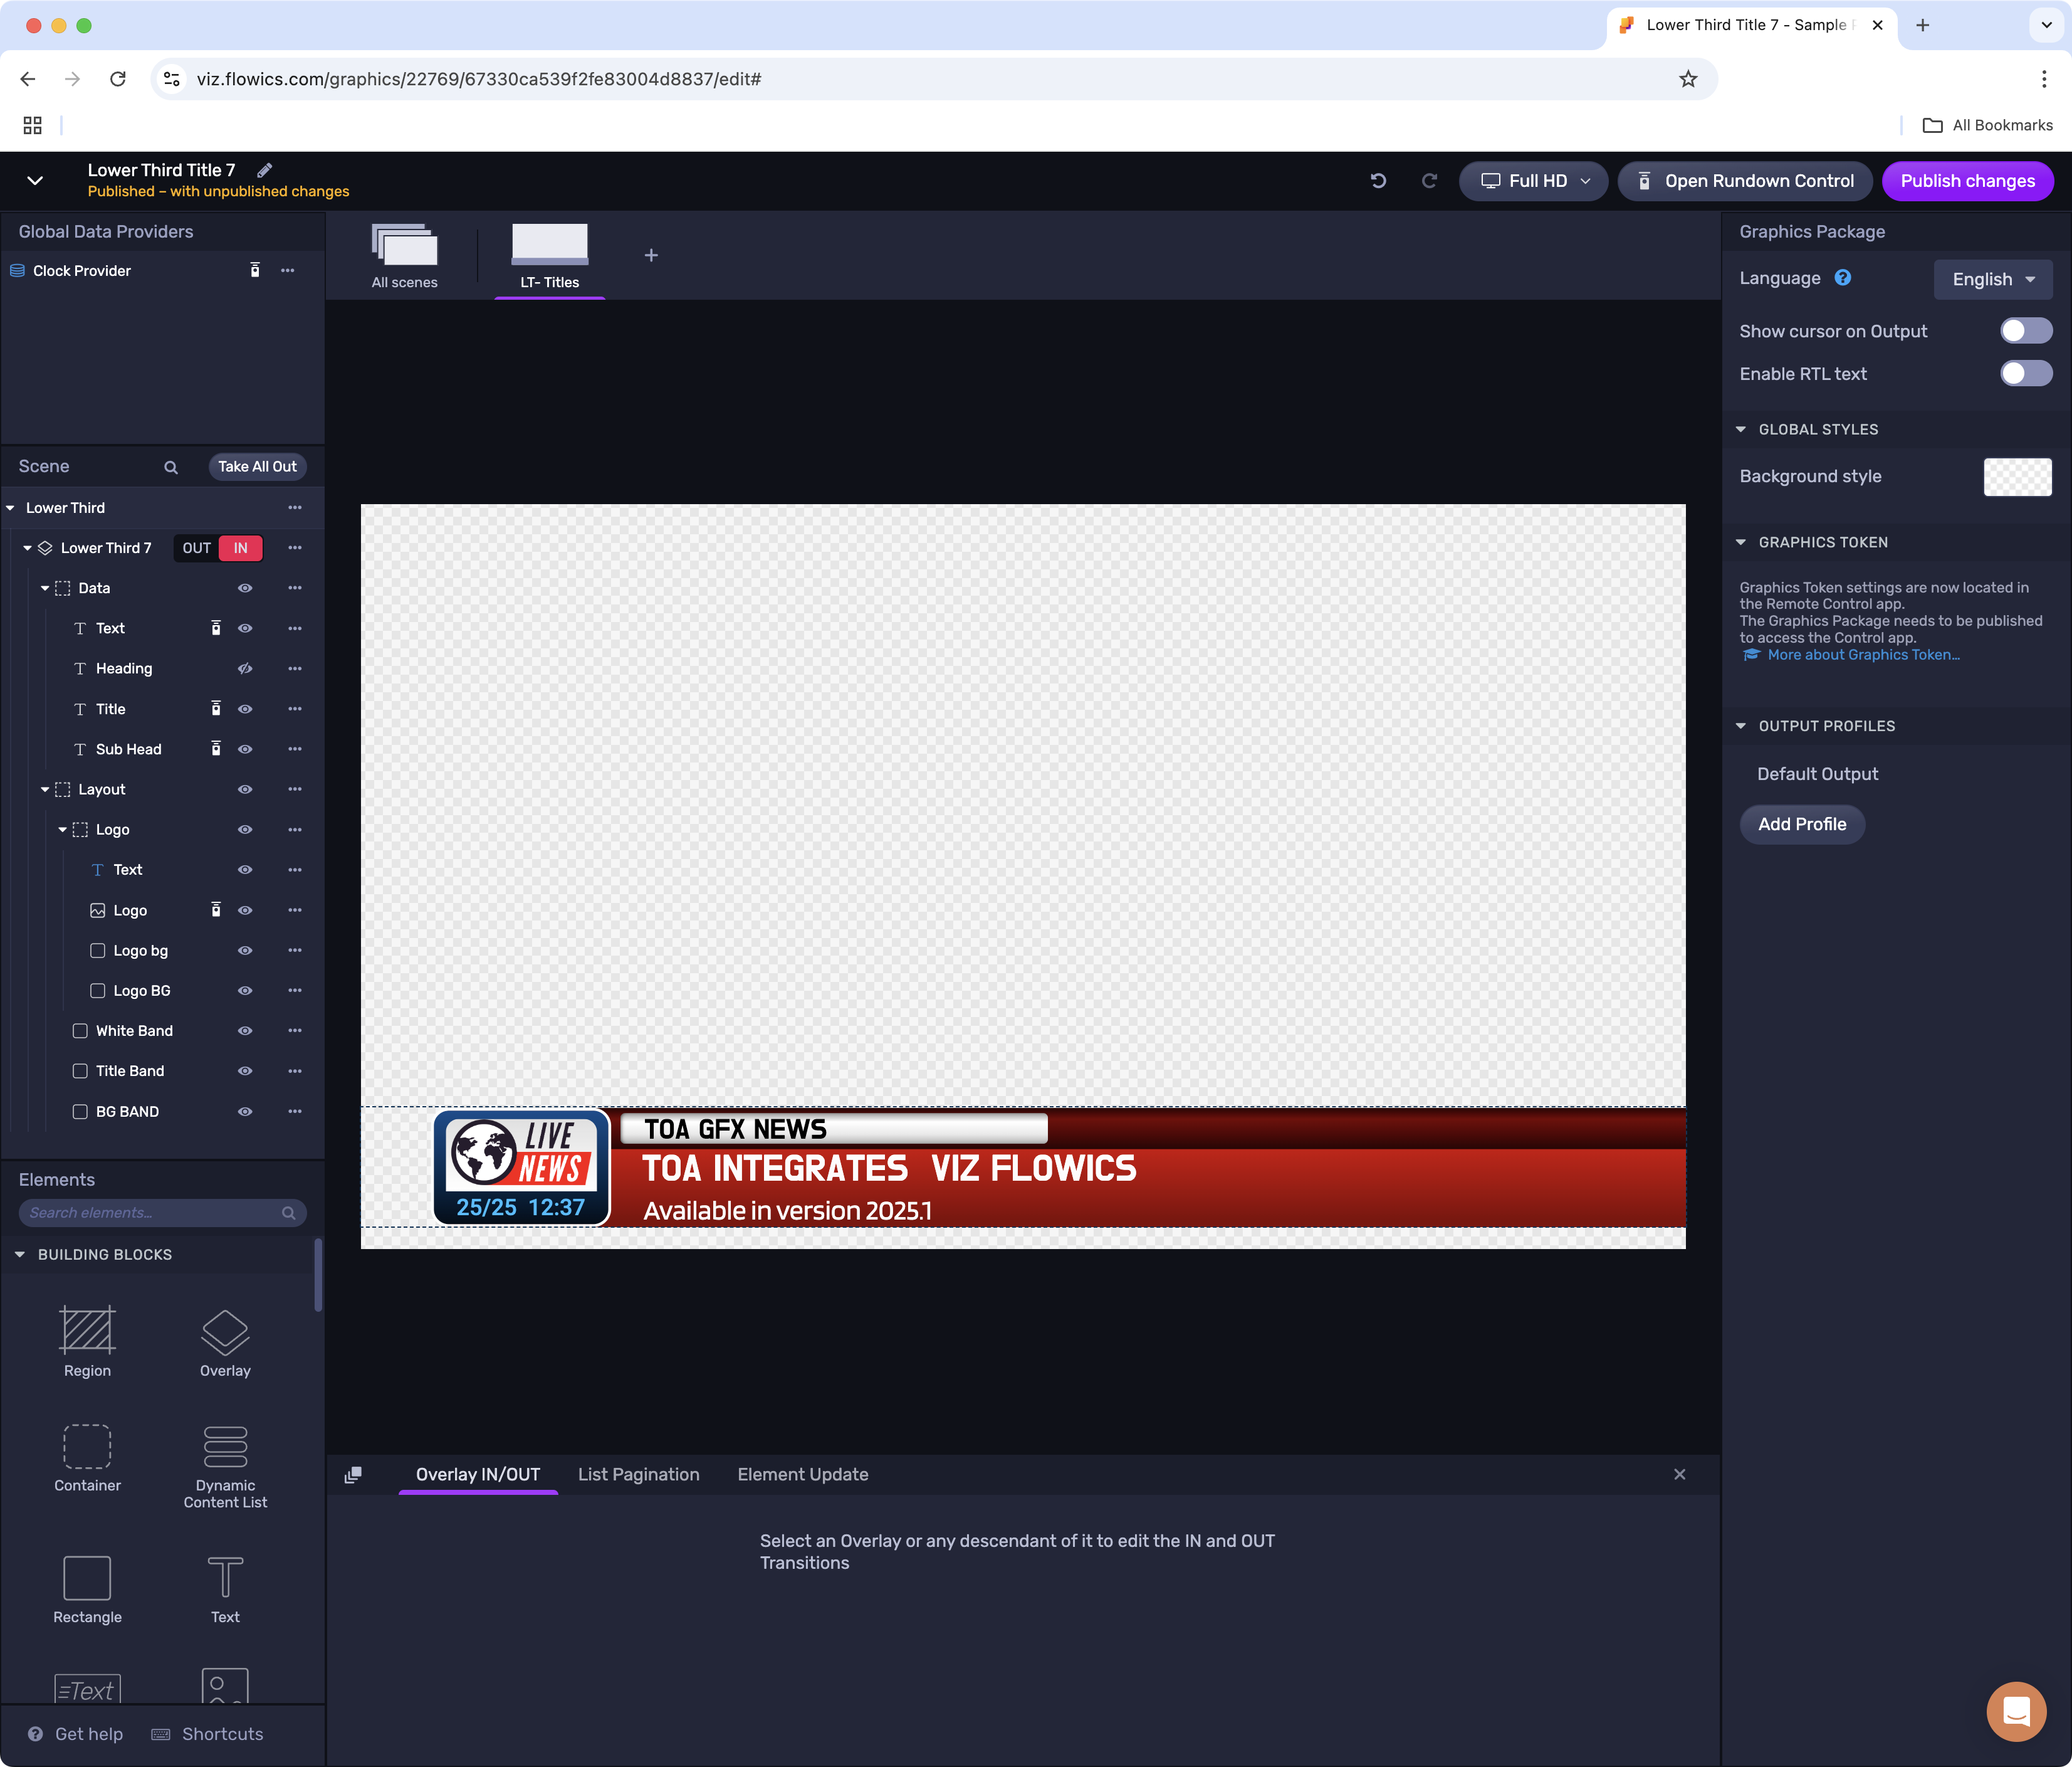Open more options for Lower Third 7
Screen dimensions: 2072x1767
pyautogui.click(x=295, y=548)
